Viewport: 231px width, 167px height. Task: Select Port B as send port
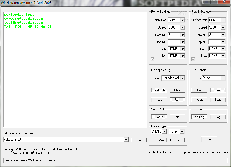(177, 117)
